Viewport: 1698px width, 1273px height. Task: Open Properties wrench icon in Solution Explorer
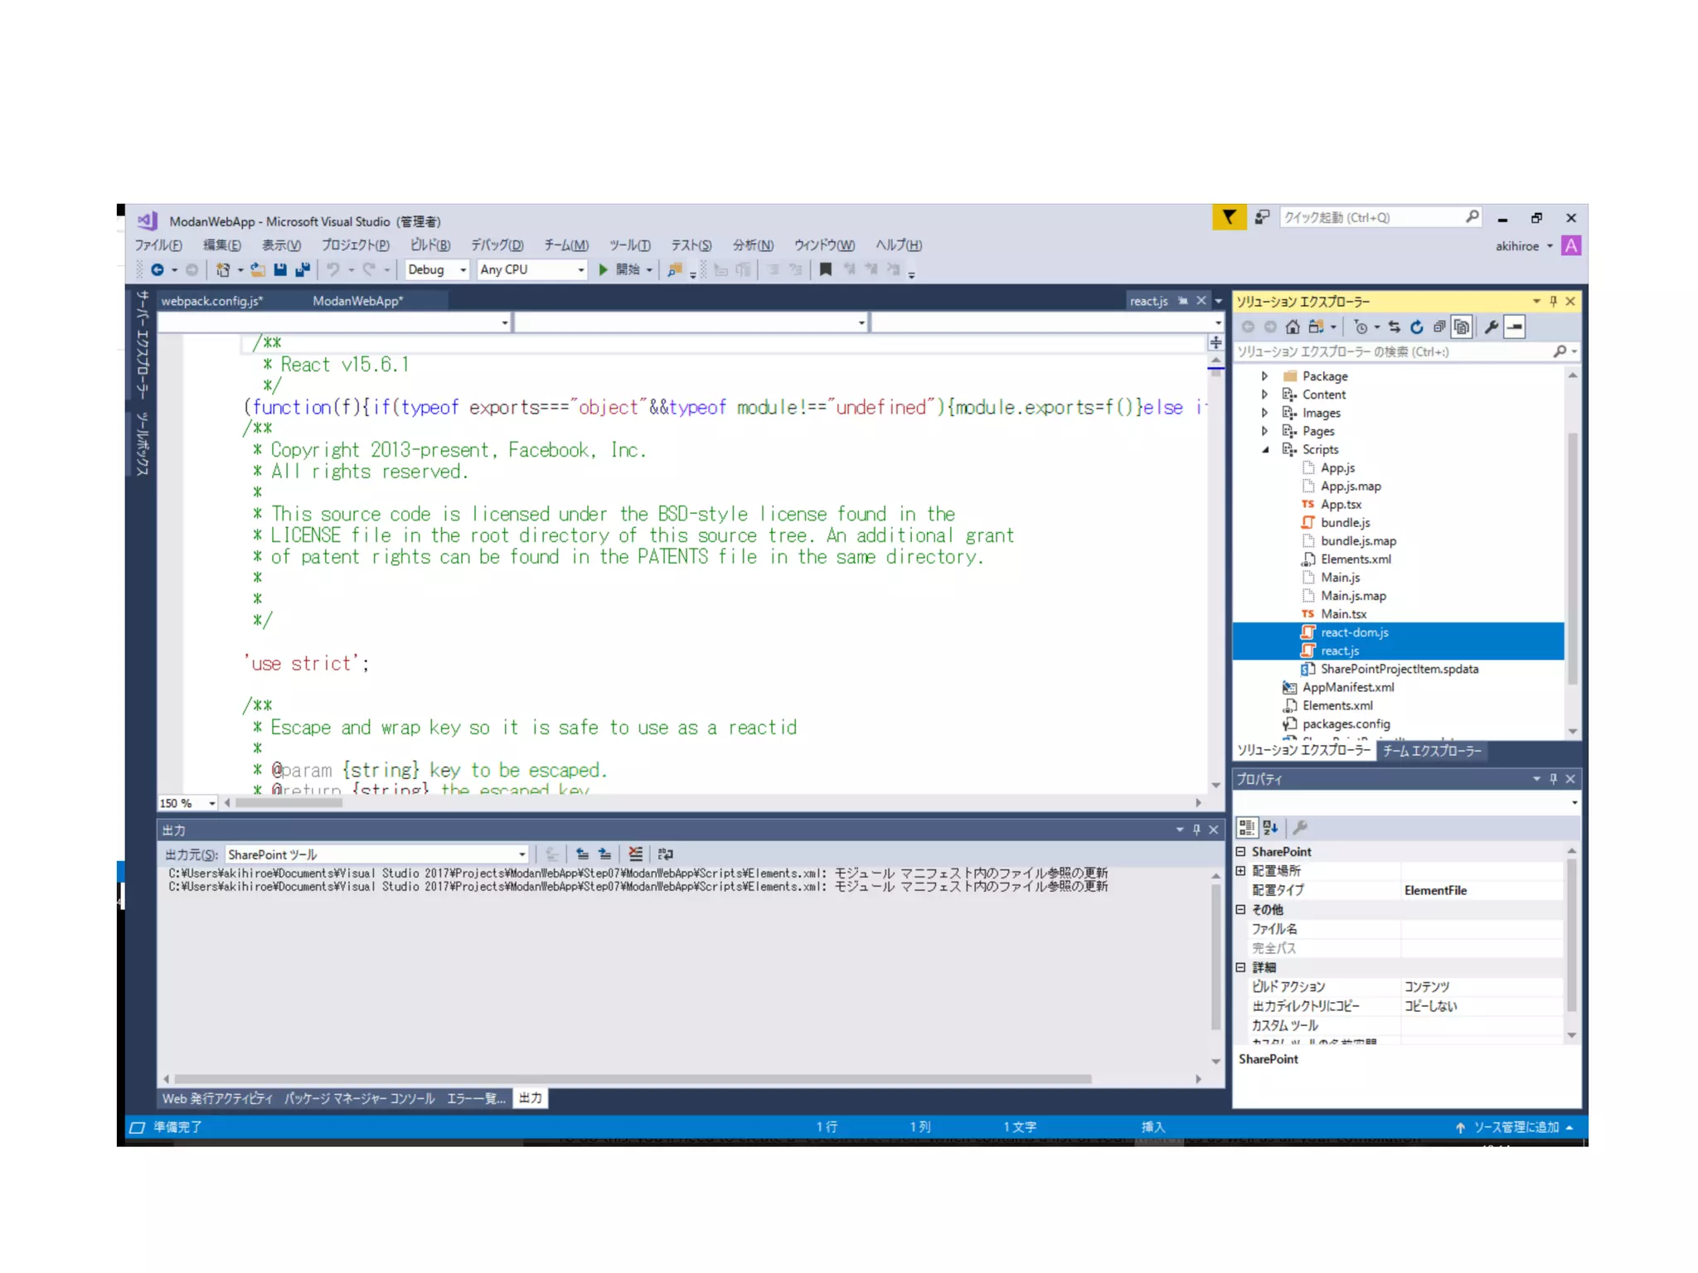point(1491,327)
